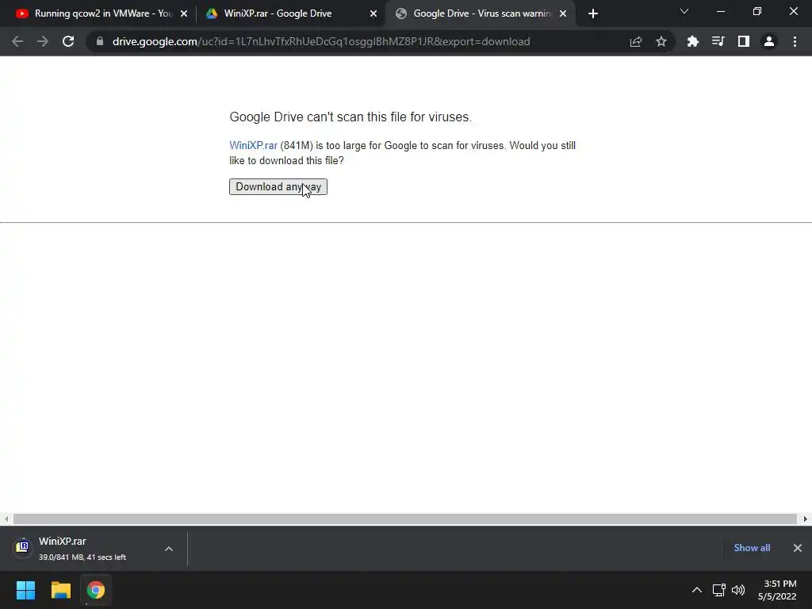
Task: Expand options for the WiniXP.rar download
Action: [169, 549]
